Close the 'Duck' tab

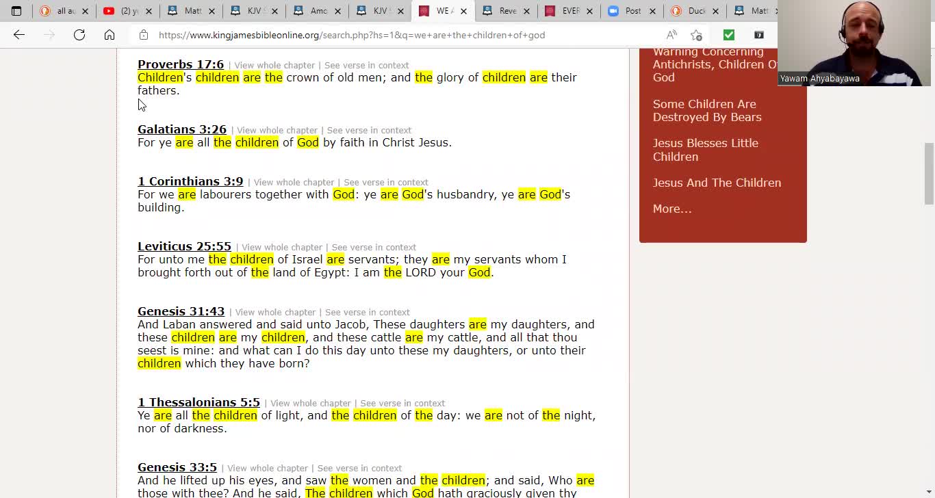pos(715,11)
